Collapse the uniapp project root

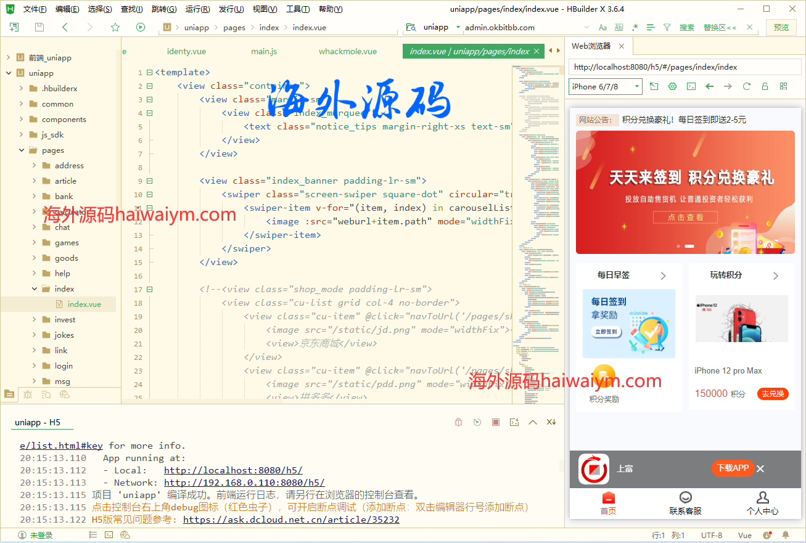pos(9,73)
